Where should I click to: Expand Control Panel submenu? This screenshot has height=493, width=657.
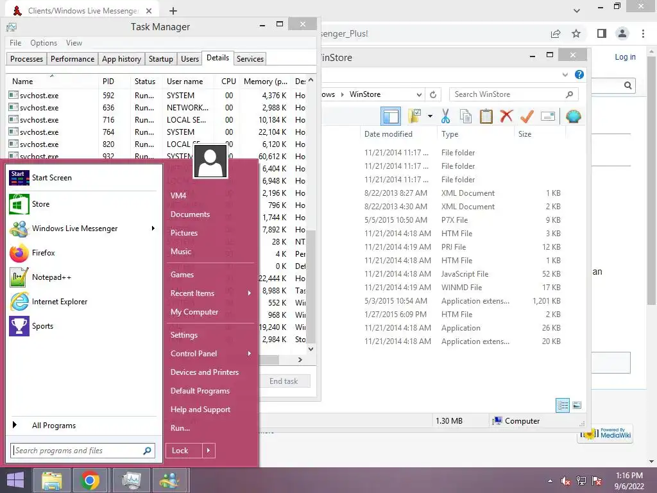[x=250, y=354]
